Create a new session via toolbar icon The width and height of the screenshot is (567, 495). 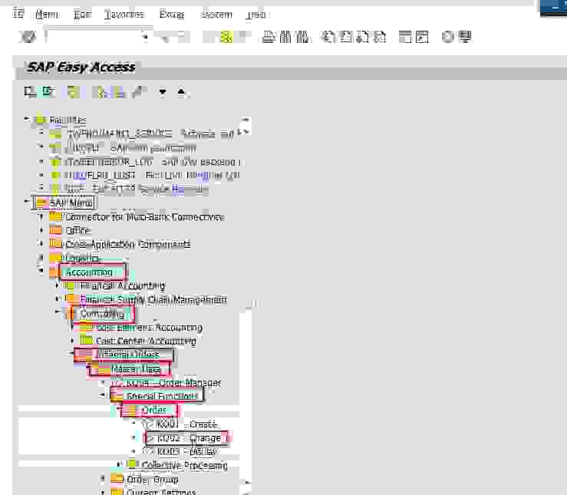[405, 37]
